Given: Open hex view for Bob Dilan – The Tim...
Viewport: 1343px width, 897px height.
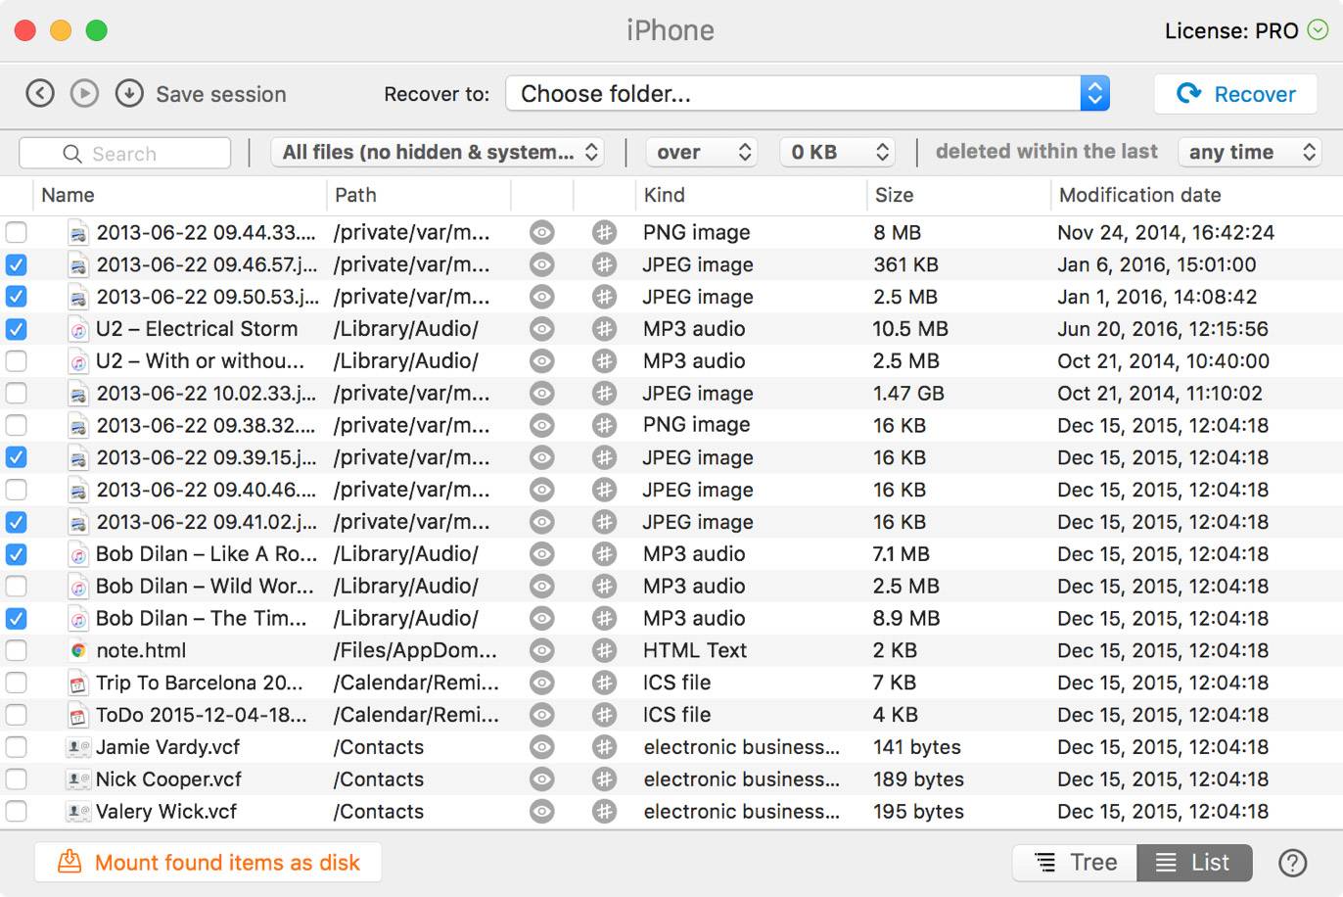Looking at the screenshot, I should [605, 619].
